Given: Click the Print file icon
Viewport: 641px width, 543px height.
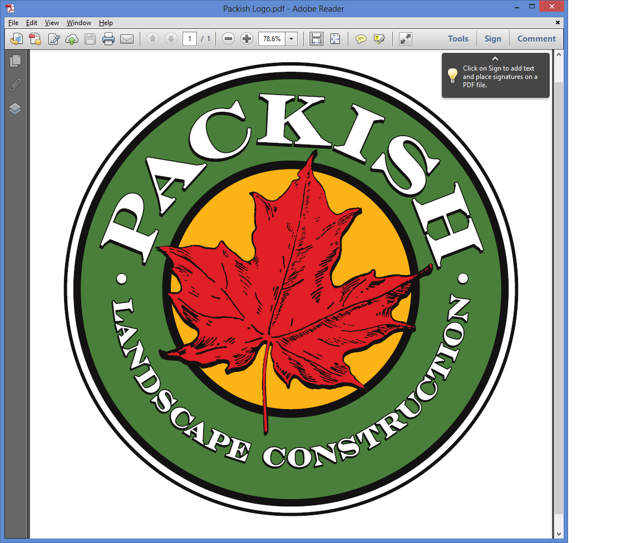Looking at the screenshot, I should [108, 39].
